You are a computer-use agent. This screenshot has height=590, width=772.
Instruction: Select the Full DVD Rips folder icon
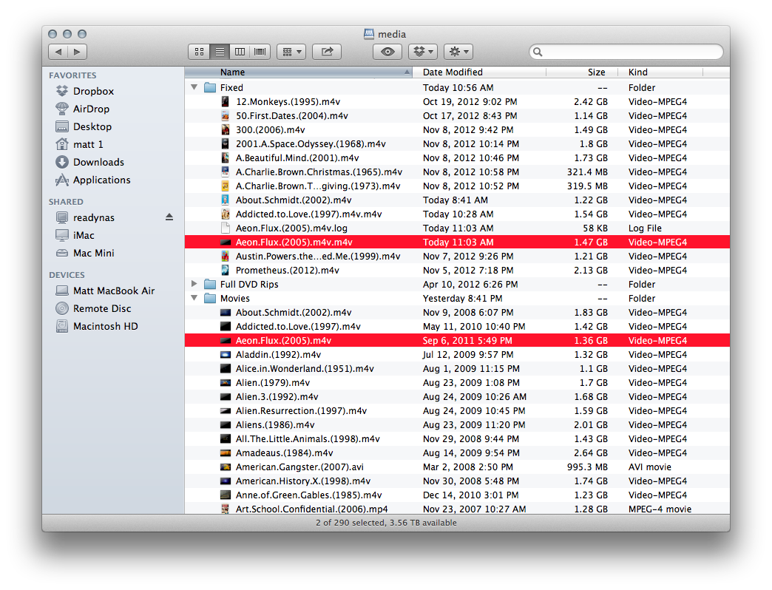[210, 285]
